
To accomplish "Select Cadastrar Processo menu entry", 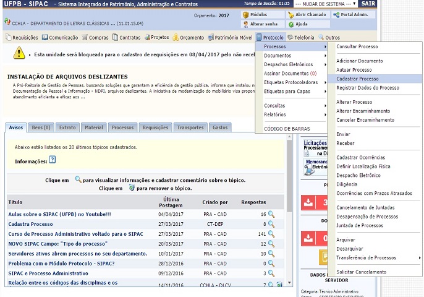I will click(357, 79).
